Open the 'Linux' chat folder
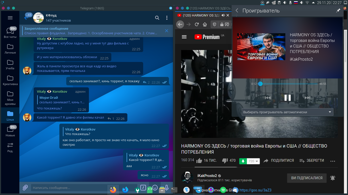 pos(10,116)
